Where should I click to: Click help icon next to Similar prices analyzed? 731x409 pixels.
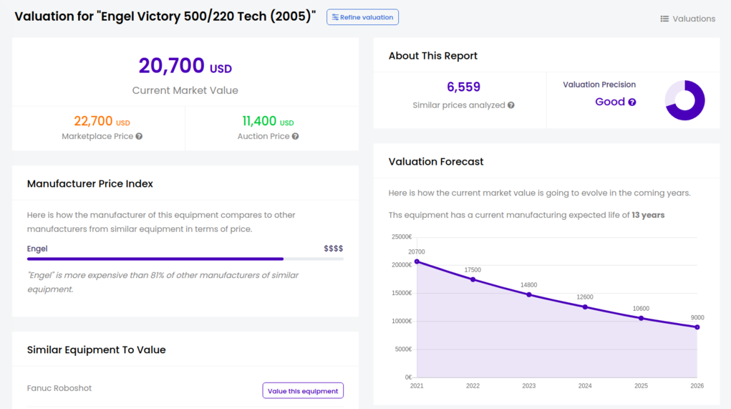pos(511,105)
